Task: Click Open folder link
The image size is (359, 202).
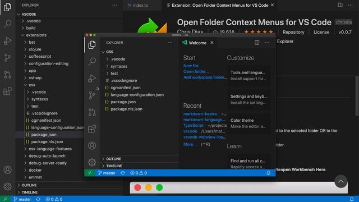Action: pos(196,72)
